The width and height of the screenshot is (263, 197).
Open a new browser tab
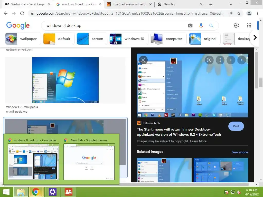211,4
